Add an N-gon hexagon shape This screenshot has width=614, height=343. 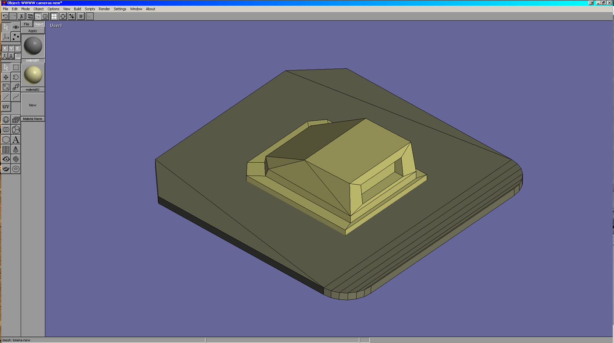[6, 140]
